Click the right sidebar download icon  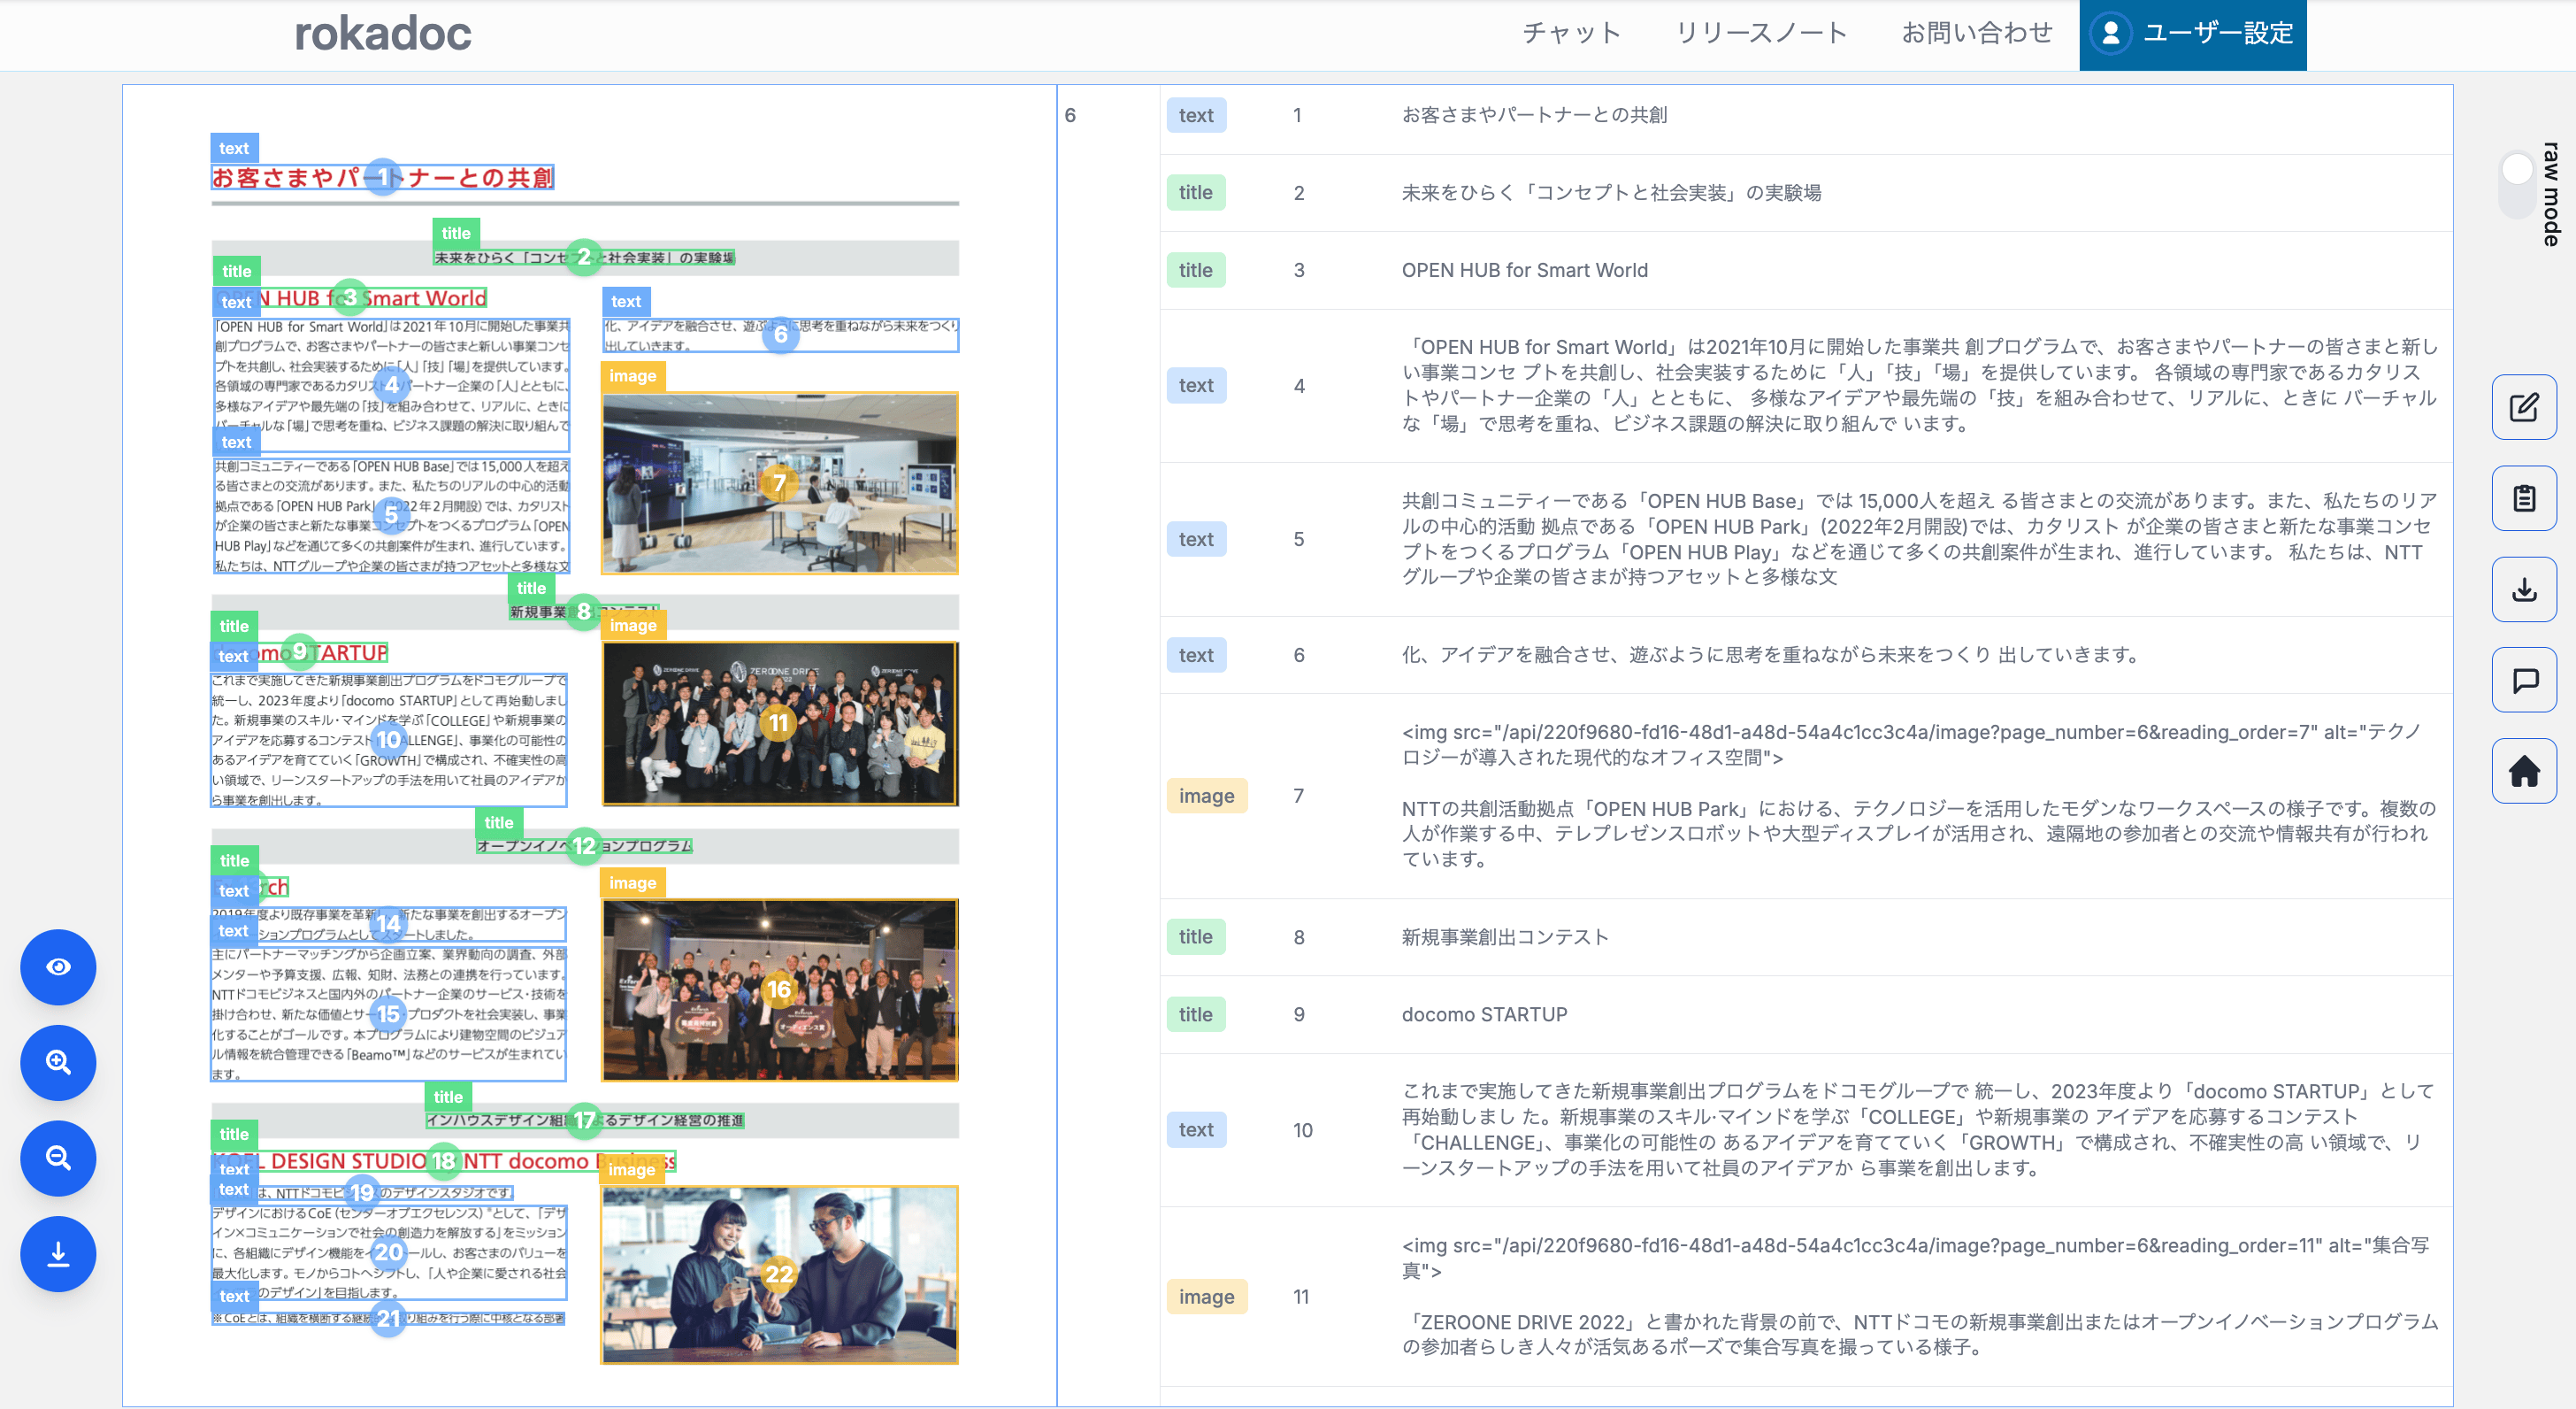tap(2524, 589)
